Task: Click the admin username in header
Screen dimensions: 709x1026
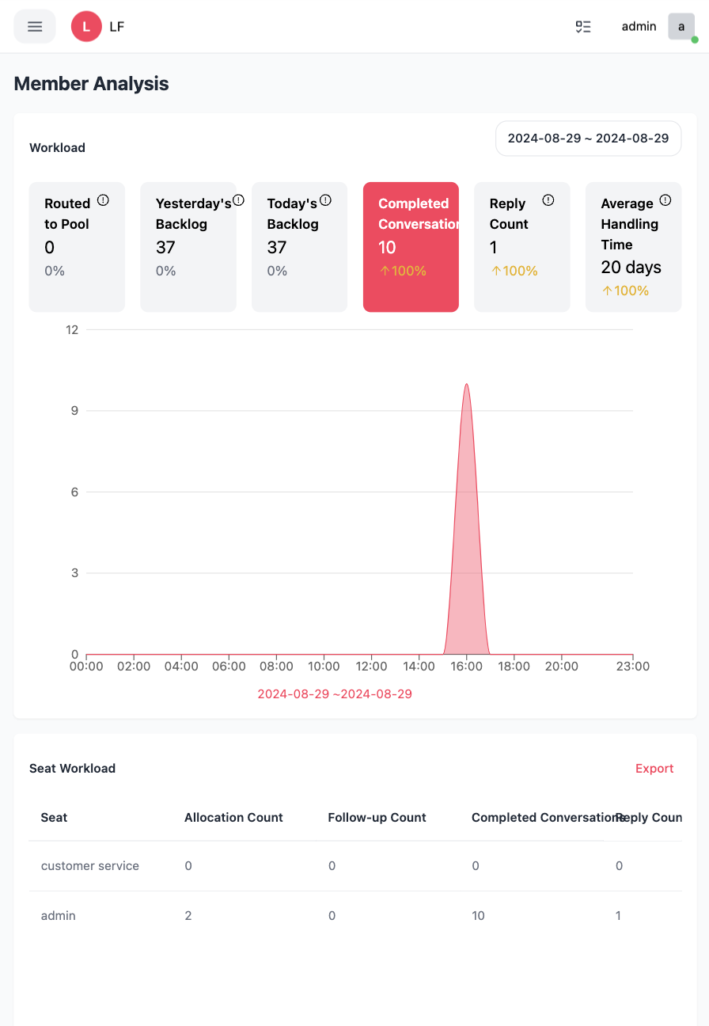Action: click(639, 26)
